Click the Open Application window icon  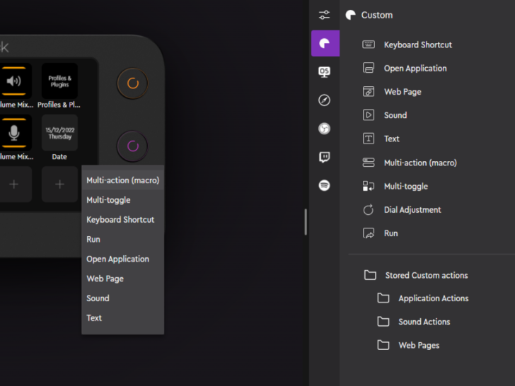368,68
